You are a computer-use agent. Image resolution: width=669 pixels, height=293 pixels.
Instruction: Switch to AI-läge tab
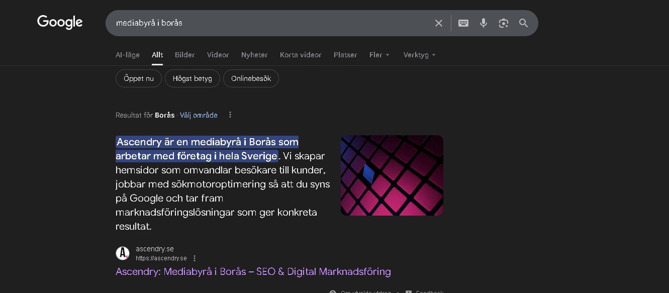pos(128,55)
